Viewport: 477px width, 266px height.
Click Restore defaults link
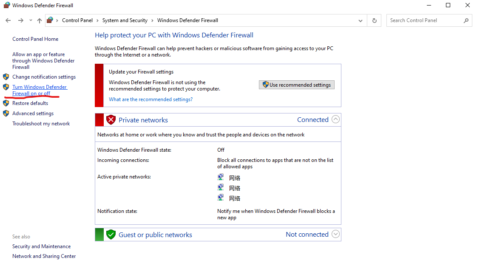(30, 103)
